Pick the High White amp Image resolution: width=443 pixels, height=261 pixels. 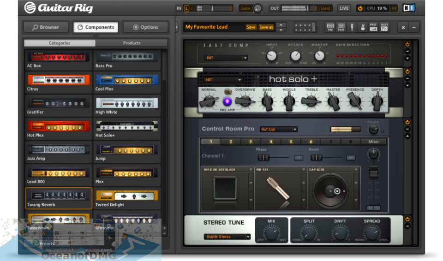[x=127, y=106]
